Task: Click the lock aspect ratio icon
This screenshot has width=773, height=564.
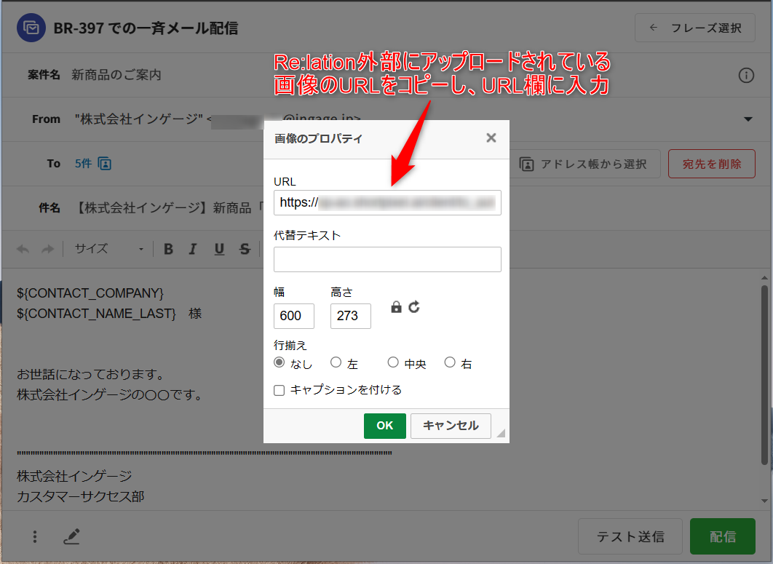Action: [396, 307]
